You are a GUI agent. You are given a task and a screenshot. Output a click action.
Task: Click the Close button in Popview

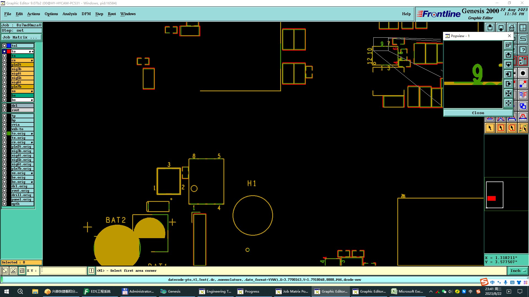pos(478,113)
